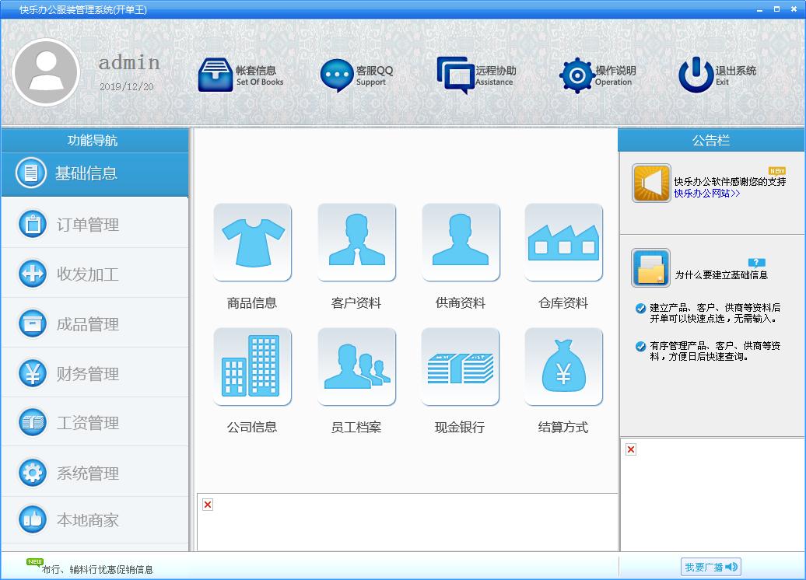Click the 2019/12/20 date text

coord(127,87)
